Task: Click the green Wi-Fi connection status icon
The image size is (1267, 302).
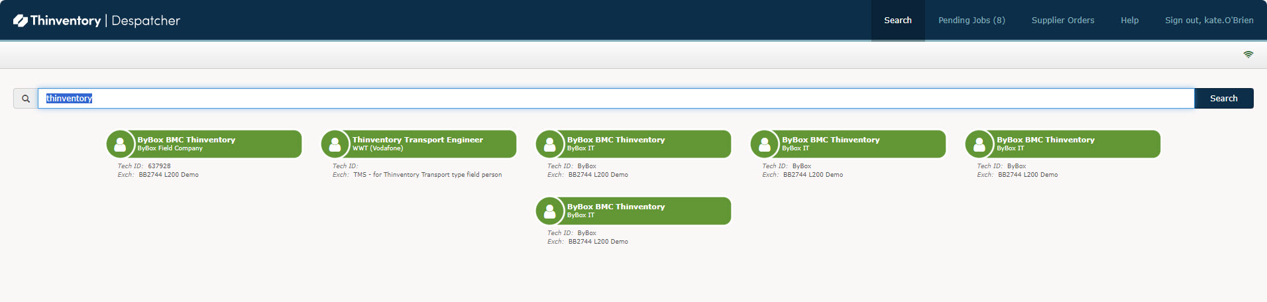Action: coord(1248,54)
